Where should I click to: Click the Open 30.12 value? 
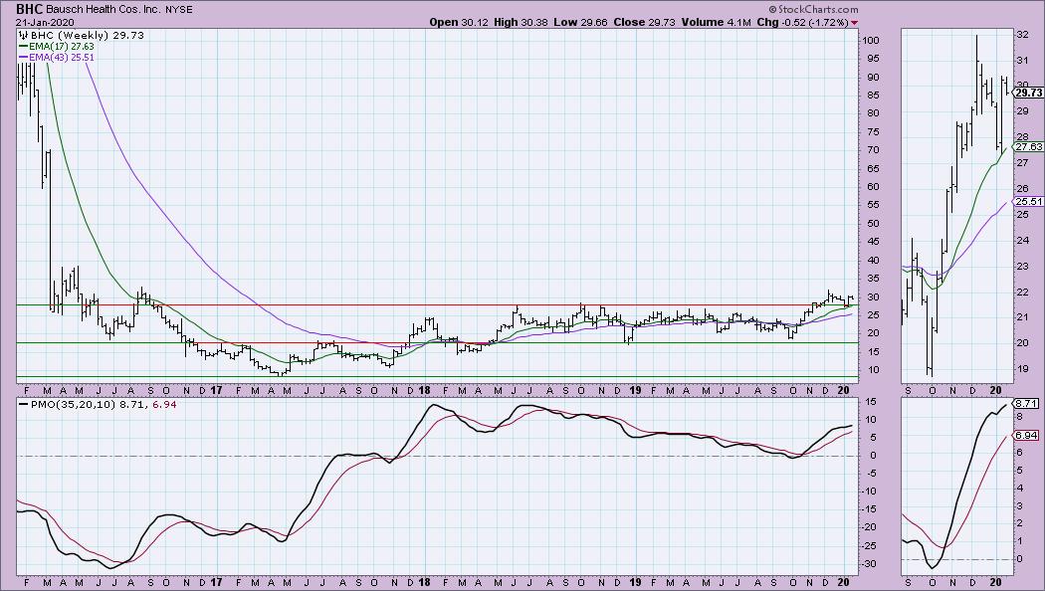point(459,22)
